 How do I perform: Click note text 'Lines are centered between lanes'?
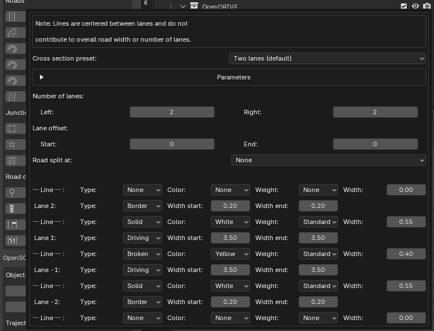point(103,23)
